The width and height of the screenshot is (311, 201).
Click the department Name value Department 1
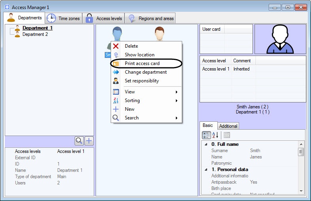pos(70,170)
